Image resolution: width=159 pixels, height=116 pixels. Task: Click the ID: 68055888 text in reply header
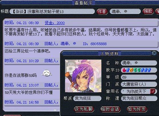click(95, 44)
